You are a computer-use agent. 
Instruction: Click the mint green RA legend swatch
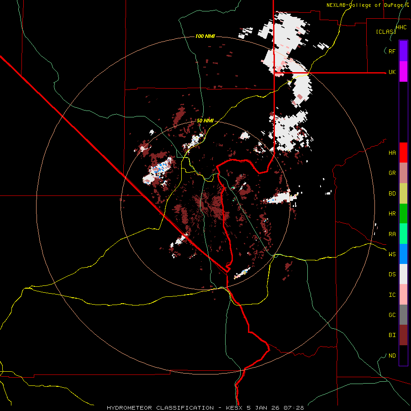(403, 234)
